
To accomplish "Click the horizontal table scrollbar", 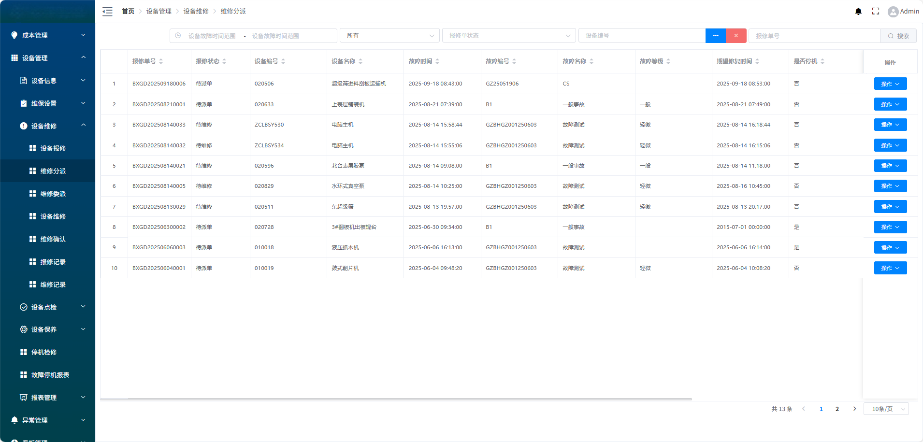I will click(x=396, y=399).
